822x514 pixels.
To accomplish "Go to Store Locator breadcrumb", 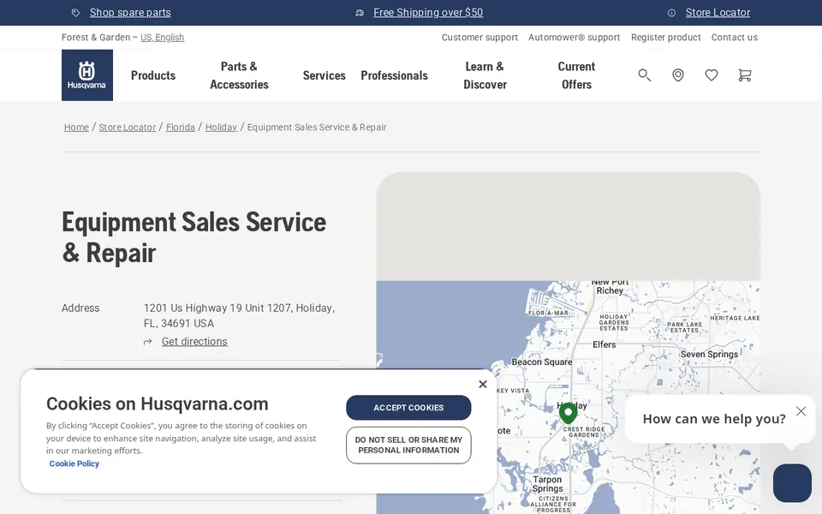I will click(128, 128).
